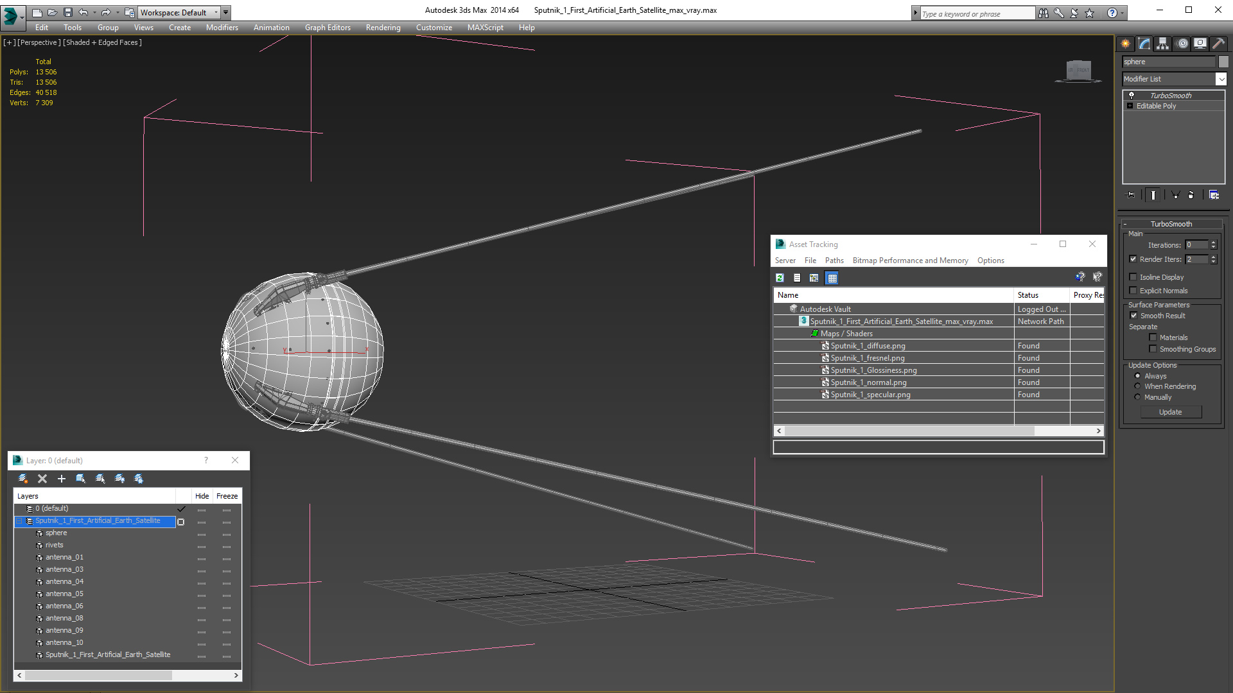Click Create New Layer icon in Layer dialog
Image resolution: width=1233 pixels, height=693 pixels.
23,479
